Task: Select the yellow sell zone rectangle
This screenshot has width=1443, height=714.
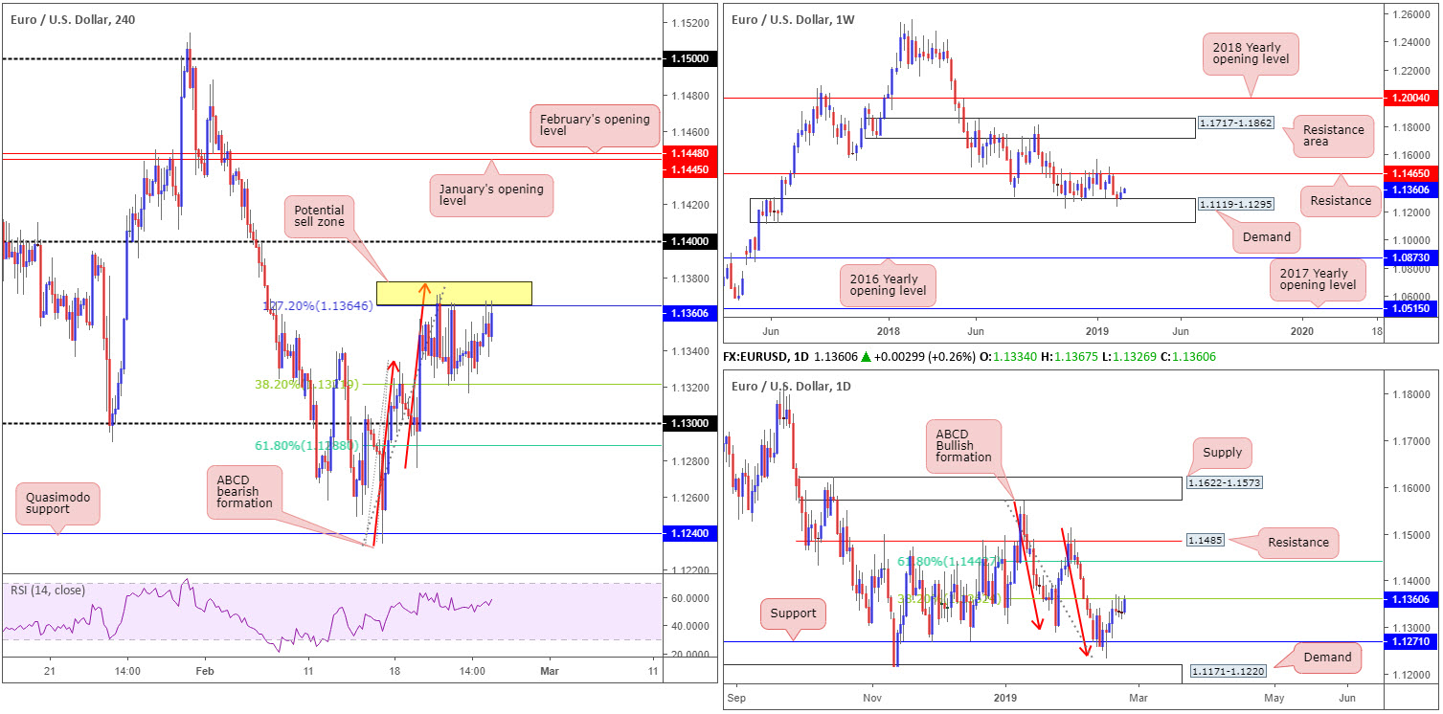Action: pos(454,294)
